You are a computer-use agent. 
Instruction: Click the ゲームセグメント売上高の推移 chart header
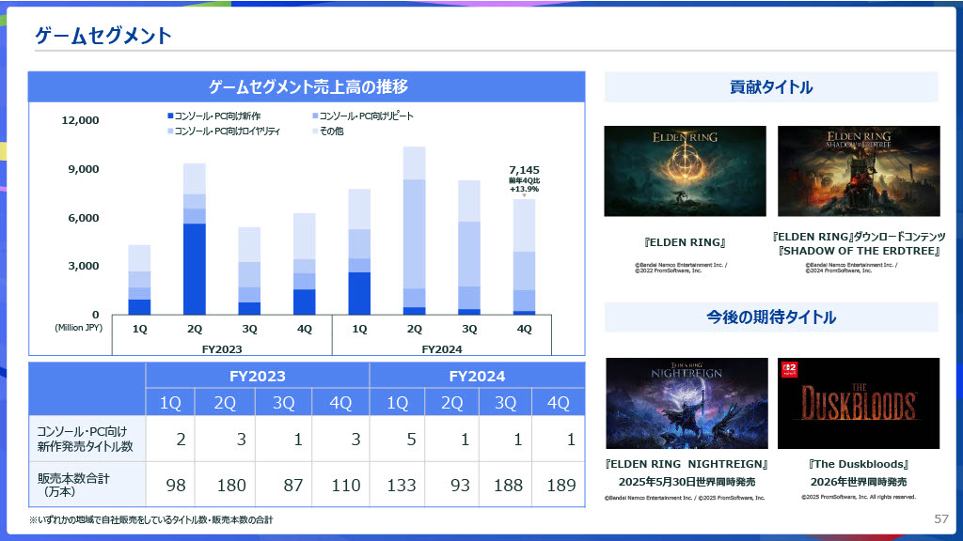click(x=307, y=87)
